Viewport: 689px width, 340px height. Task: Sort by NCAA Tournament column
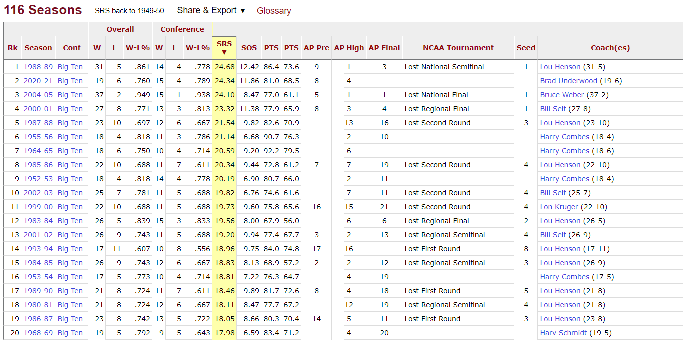pyautogui.click(x=458, y=48)
